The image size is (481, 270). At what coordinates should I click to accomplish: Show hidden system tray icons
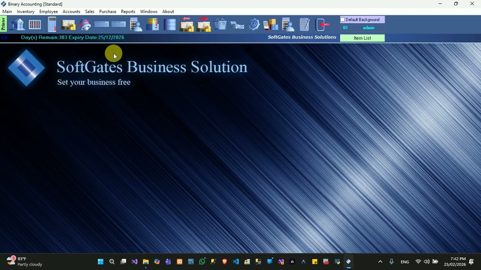(x=380, y=262)
